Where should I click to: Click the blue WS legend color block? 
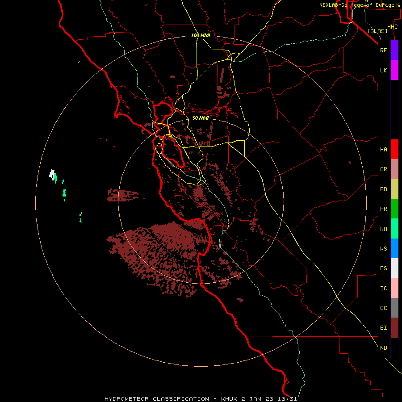(394, 248)
